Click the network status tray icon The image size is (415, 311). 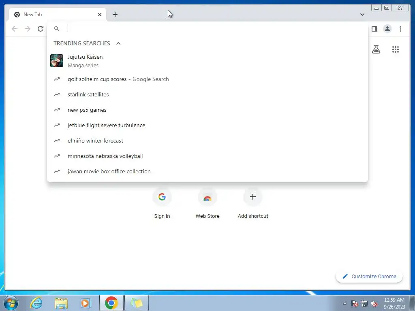click(364, 303)
